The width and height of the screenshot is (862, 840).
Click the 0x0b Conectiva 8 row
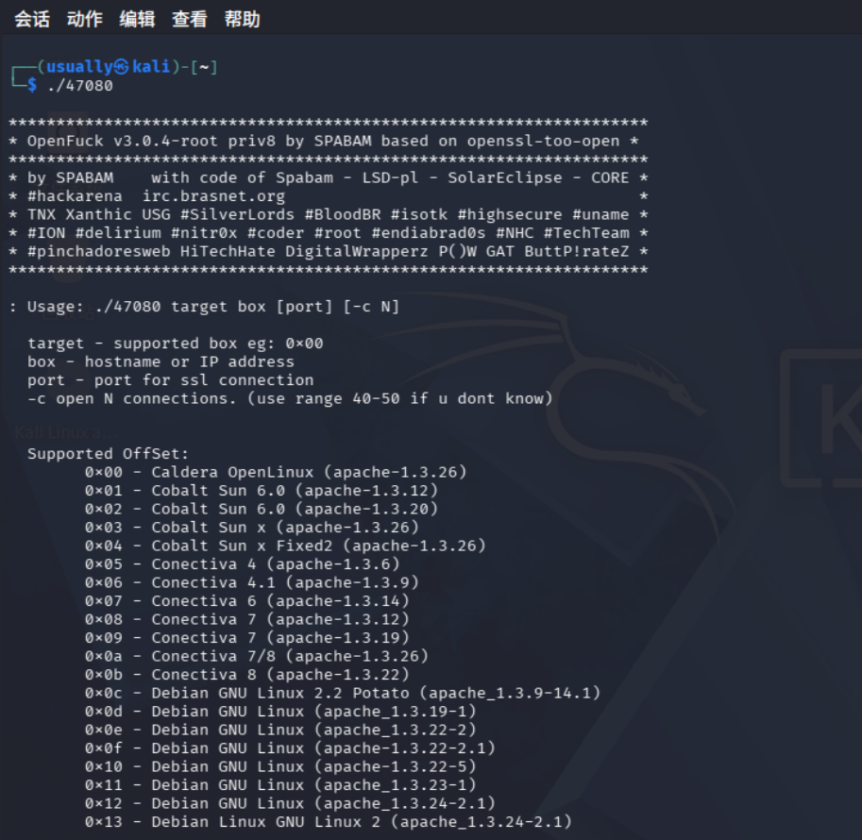coord(247,675)
